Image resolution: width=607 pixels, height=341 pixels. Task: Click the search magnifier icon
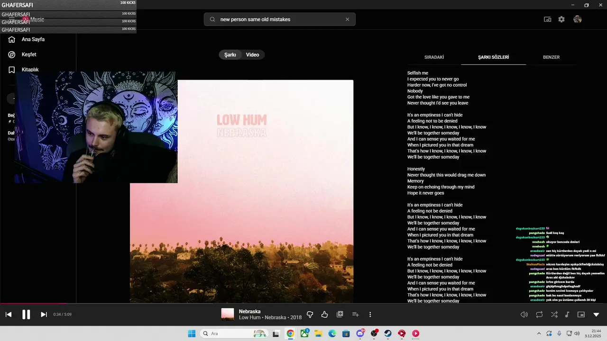212,19
